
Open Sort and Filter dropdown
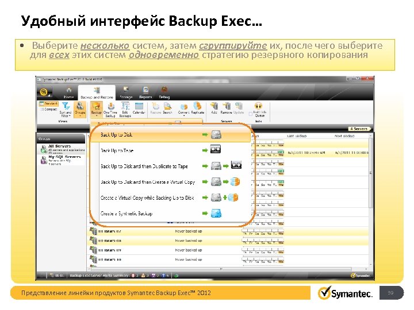tap(65, 110)
